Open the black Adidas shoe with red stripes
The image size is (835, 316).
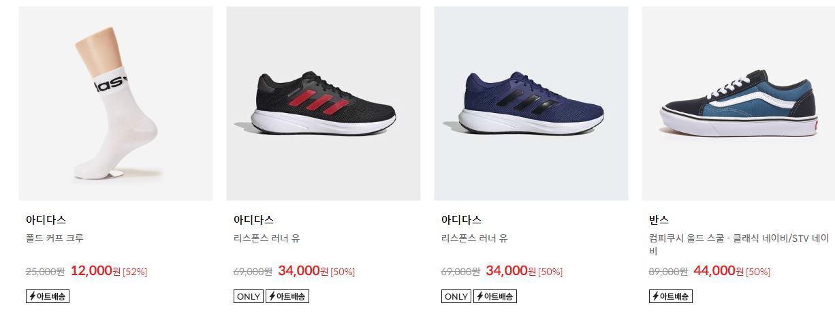point(324,104)
